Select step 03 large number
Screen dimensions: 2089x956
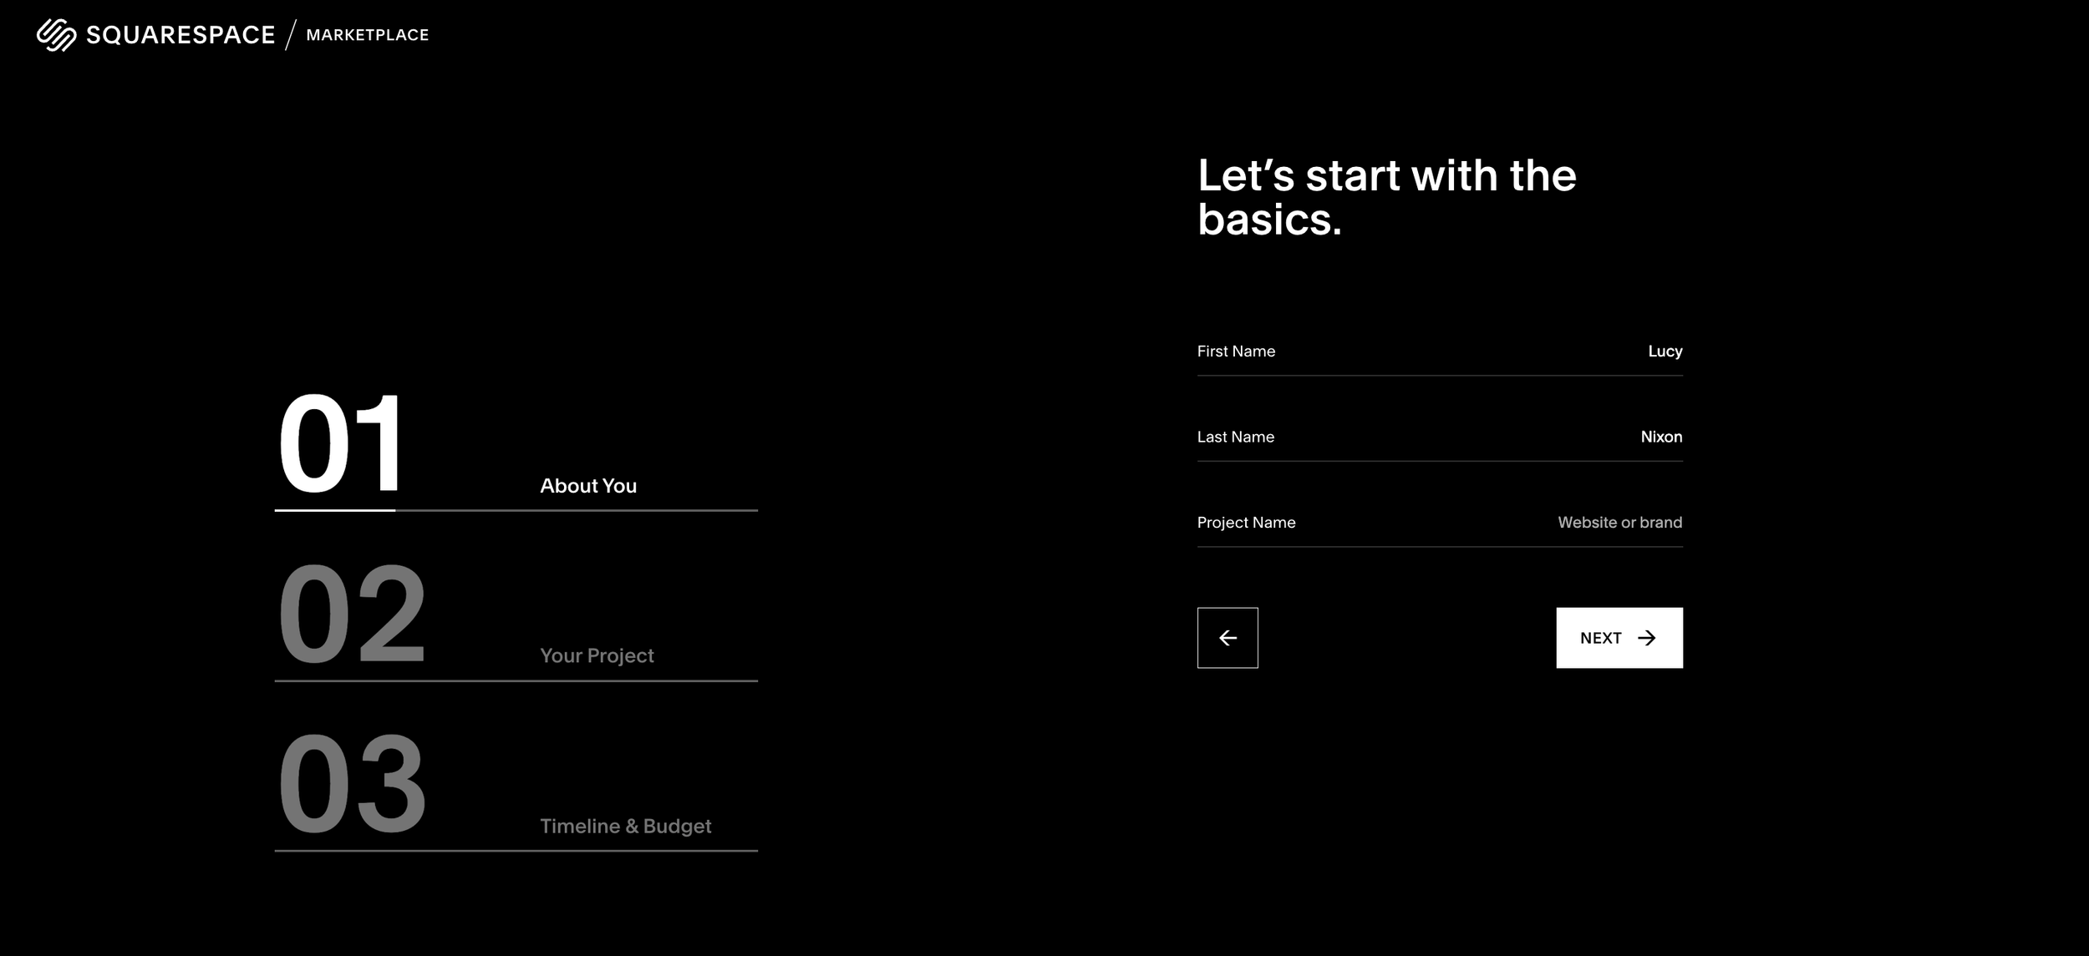point(351,785)
